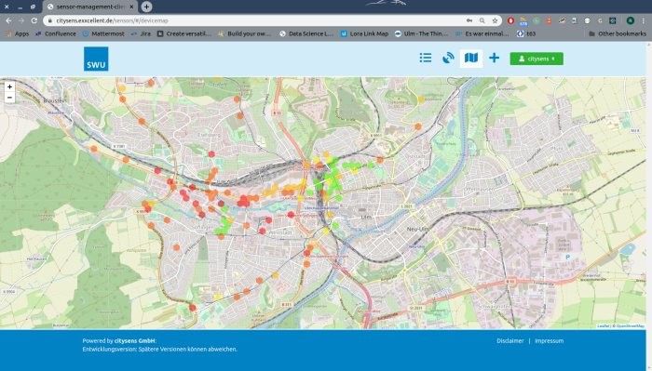This screenshot has width=652, height=371.
Task: Open the Other bookmarks folder
Action: coord(618,33)
